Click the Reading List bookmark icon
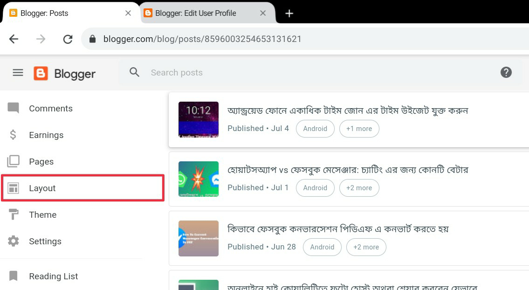Viewport: 529px width, 290px height. 13,276
